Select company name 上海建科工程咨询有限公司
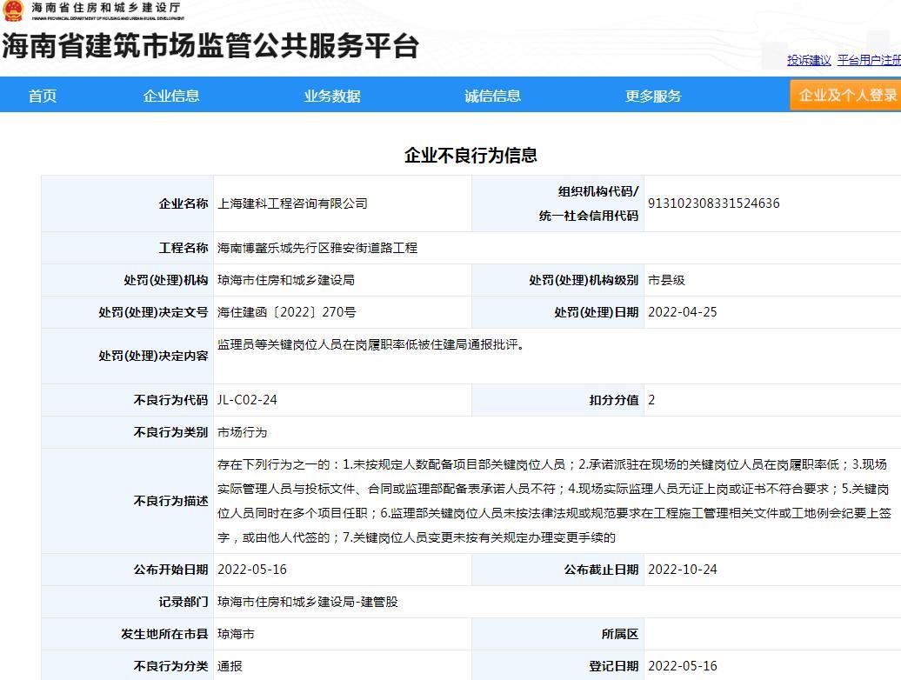Viewport: 901px width, 680px height. click(292, 203)
